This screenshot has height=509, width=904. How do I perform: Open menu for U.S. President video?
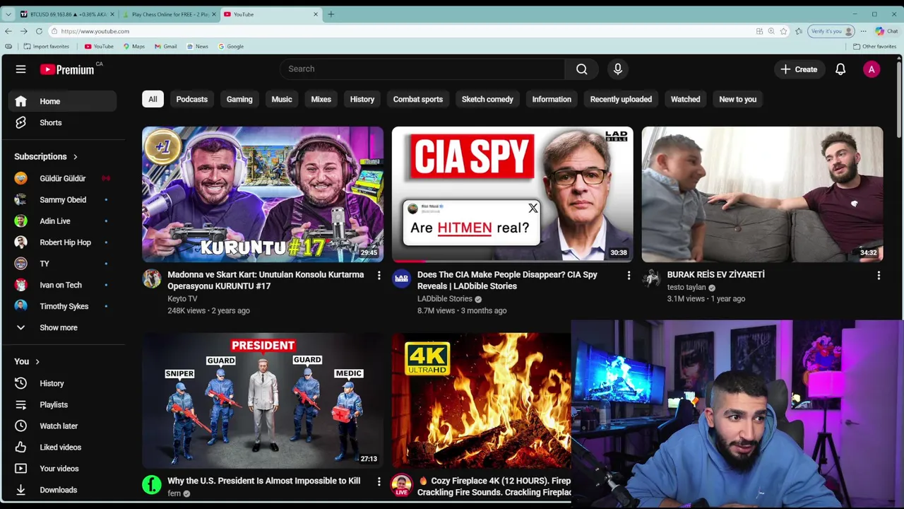[x=379, y=481]
